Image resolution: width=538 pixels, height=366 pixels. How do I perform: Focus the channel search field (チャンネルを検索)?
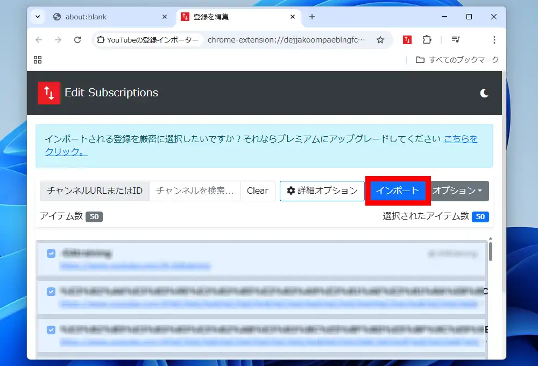(x=195, y=191)
